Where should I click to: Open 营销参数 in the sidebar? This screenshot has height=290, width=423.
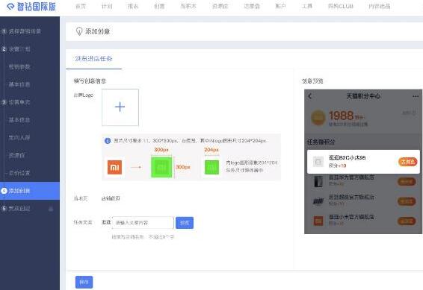click(19, 66)
